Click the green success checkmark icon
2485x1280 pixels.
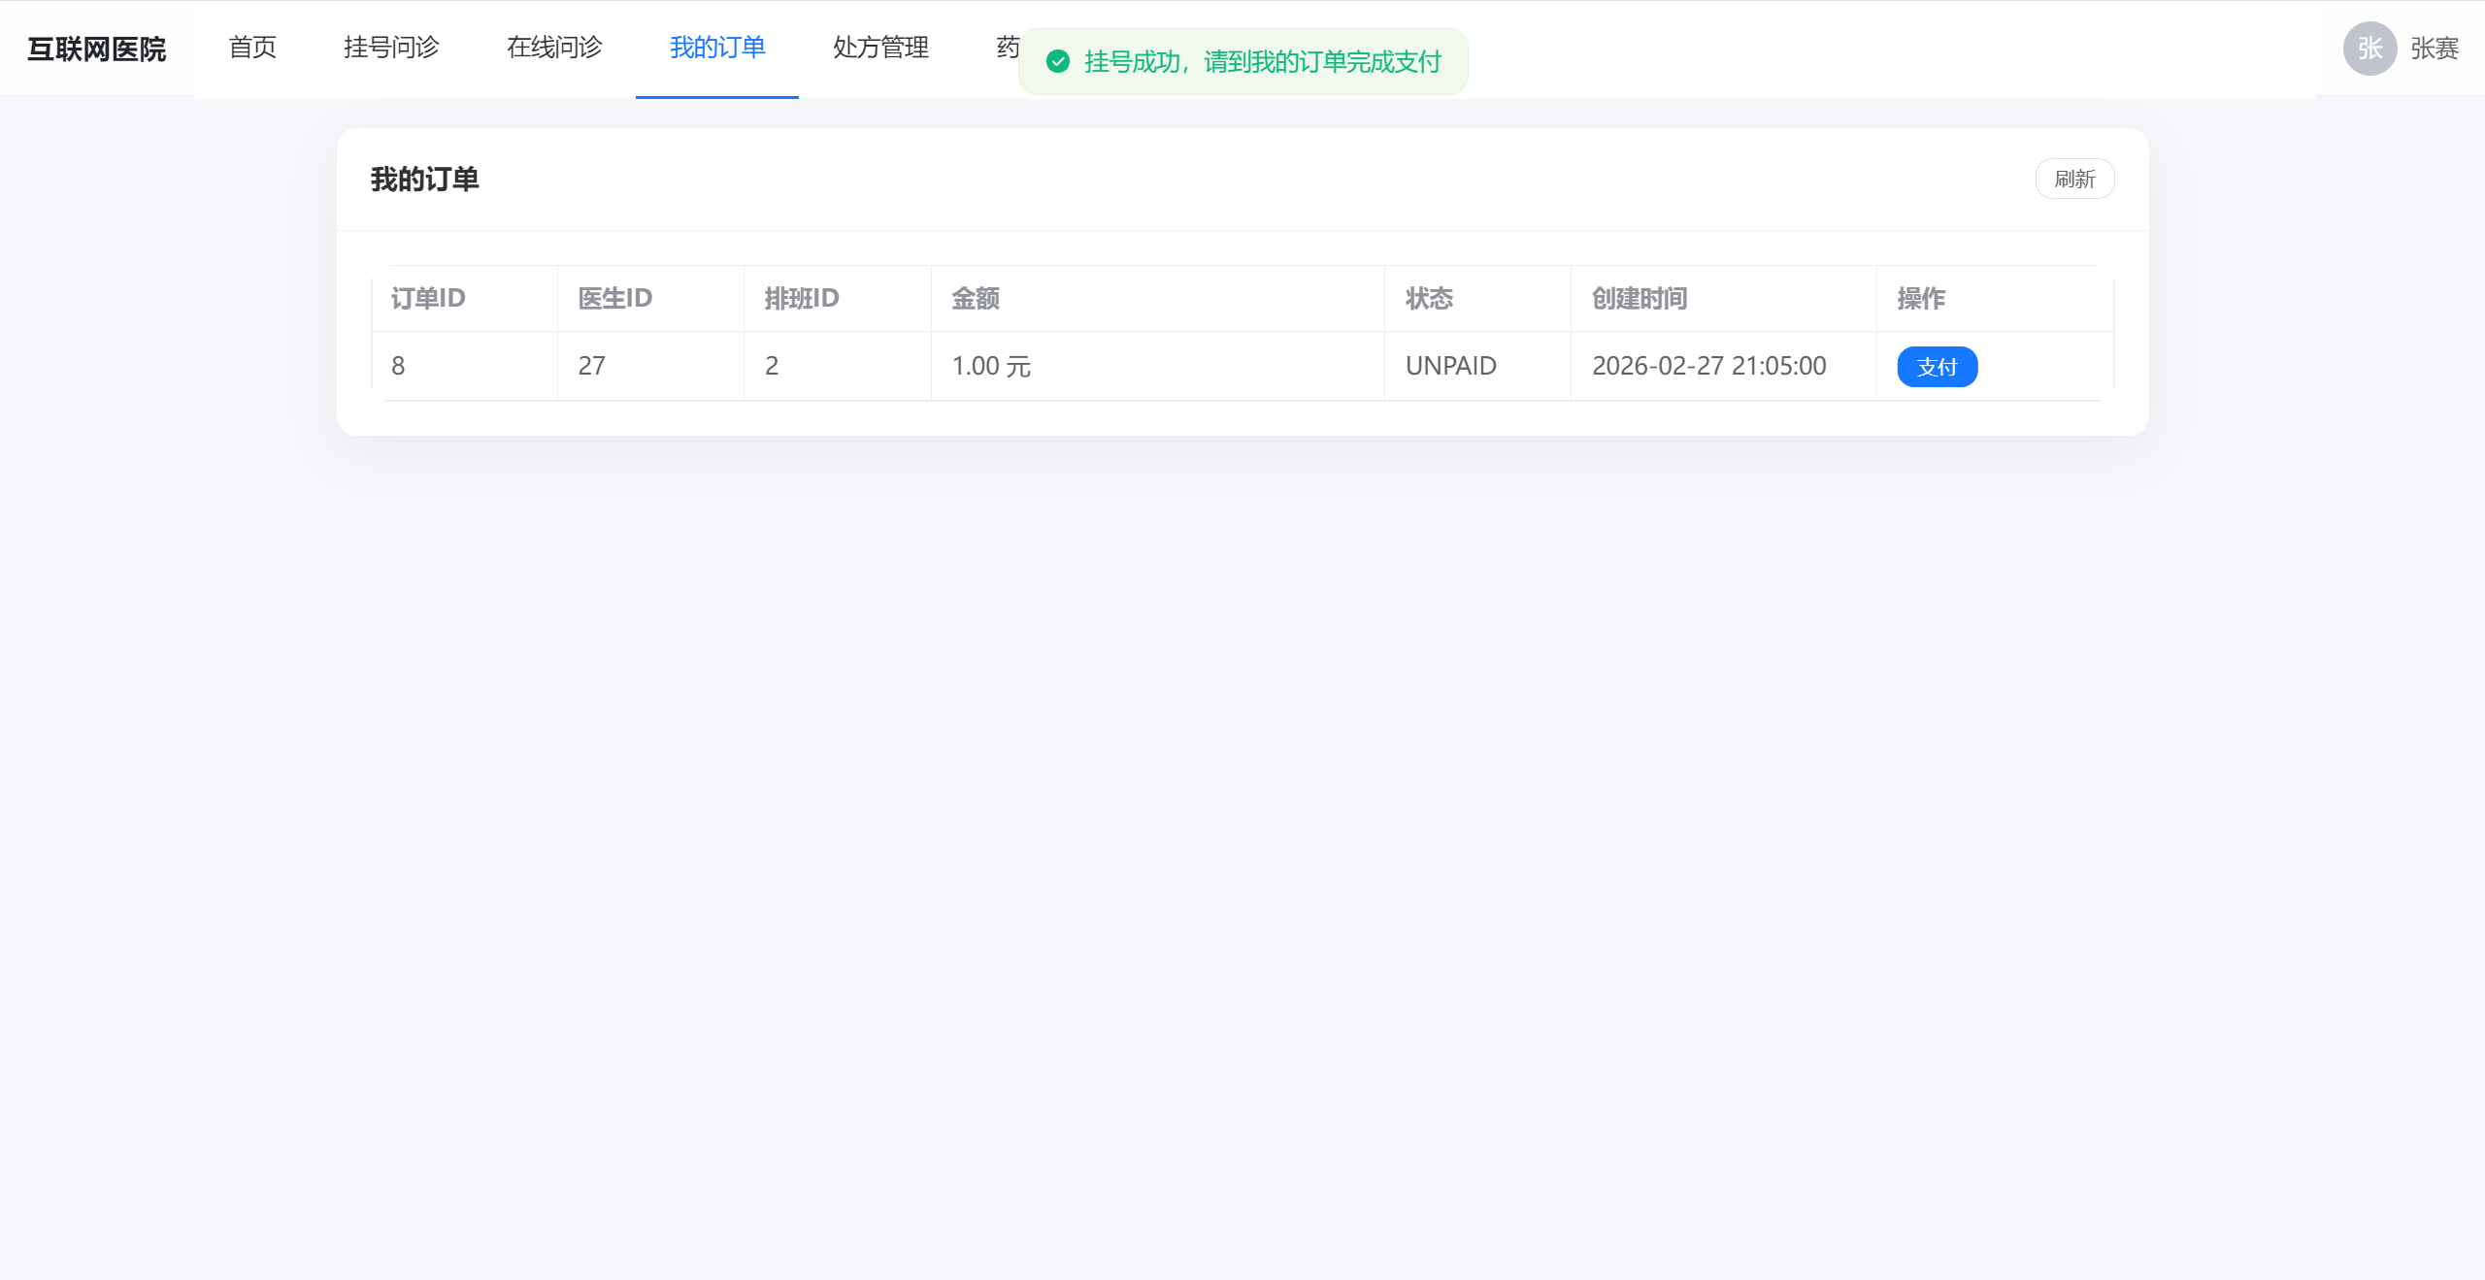point(1058,62)
